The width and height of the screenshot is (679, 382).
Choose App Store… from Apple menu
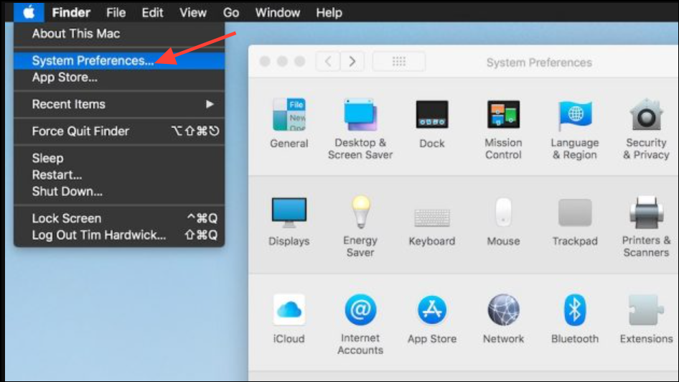point(119,78)
